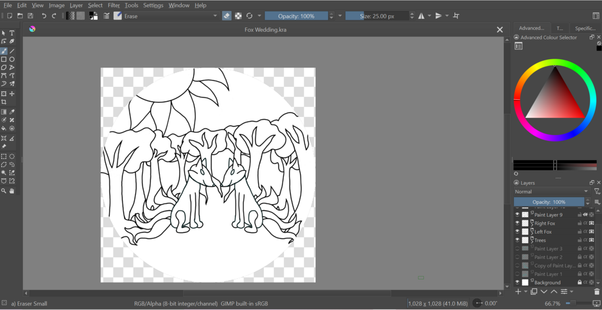602x310 pixels.
Task: Select the Text tool in toolbox
Action: 12,33
